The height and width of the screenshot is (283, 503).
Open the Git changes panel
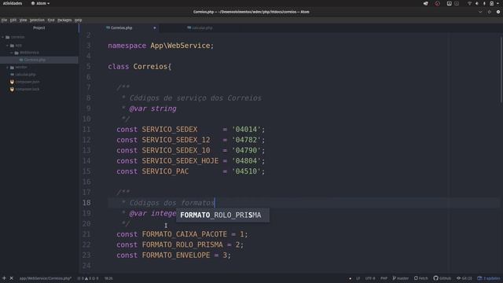pyautogui.click(x=464, y=278)
